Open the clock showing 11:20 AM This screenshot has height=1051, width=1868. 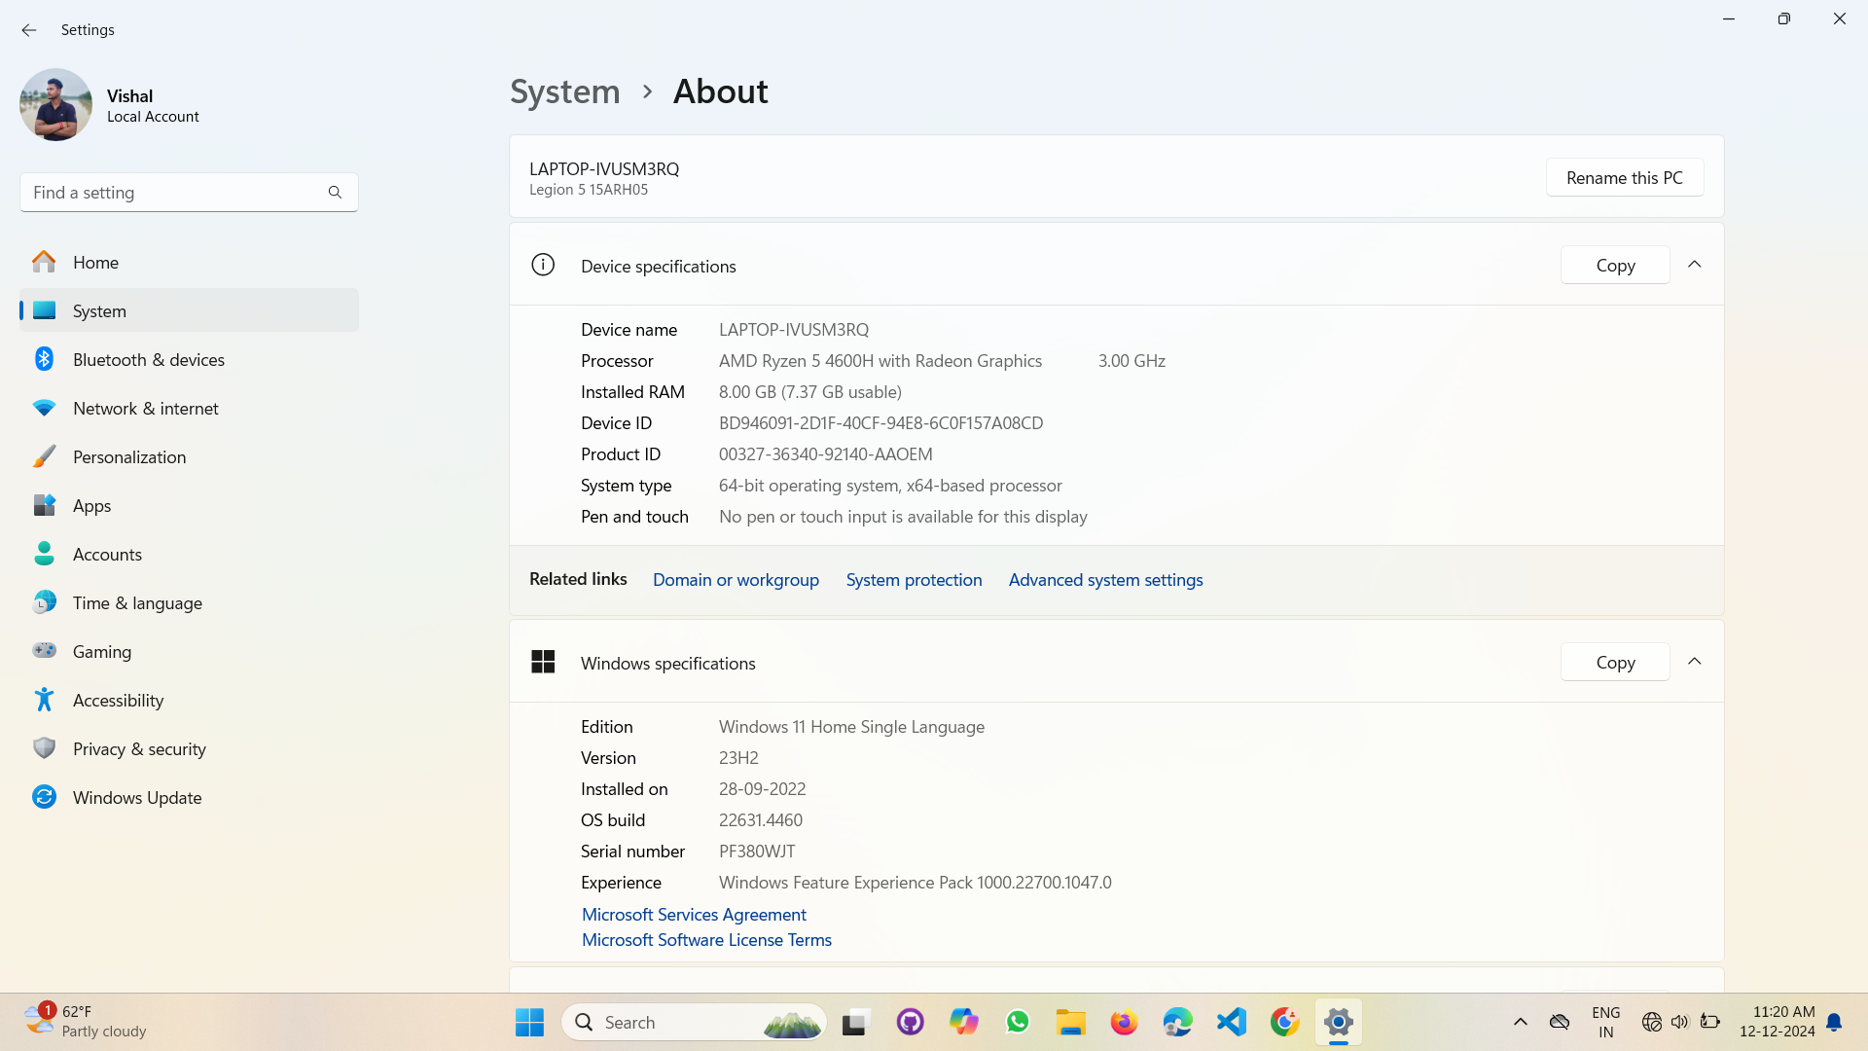click(1777, 1022)
